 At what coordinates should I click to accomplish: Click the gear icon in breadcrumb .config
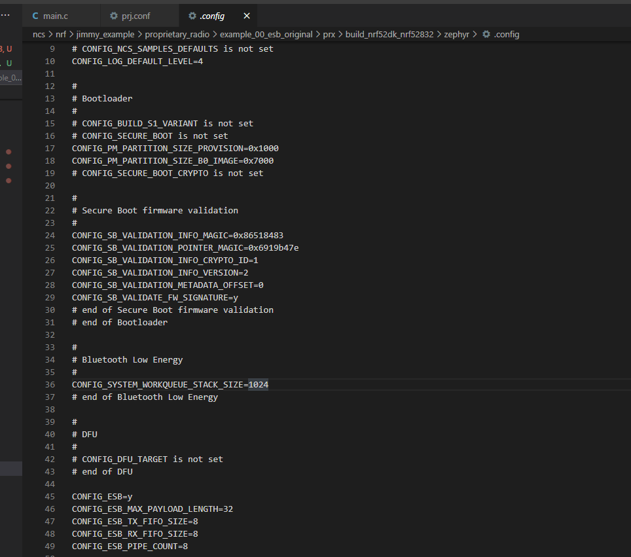point(486,34)
